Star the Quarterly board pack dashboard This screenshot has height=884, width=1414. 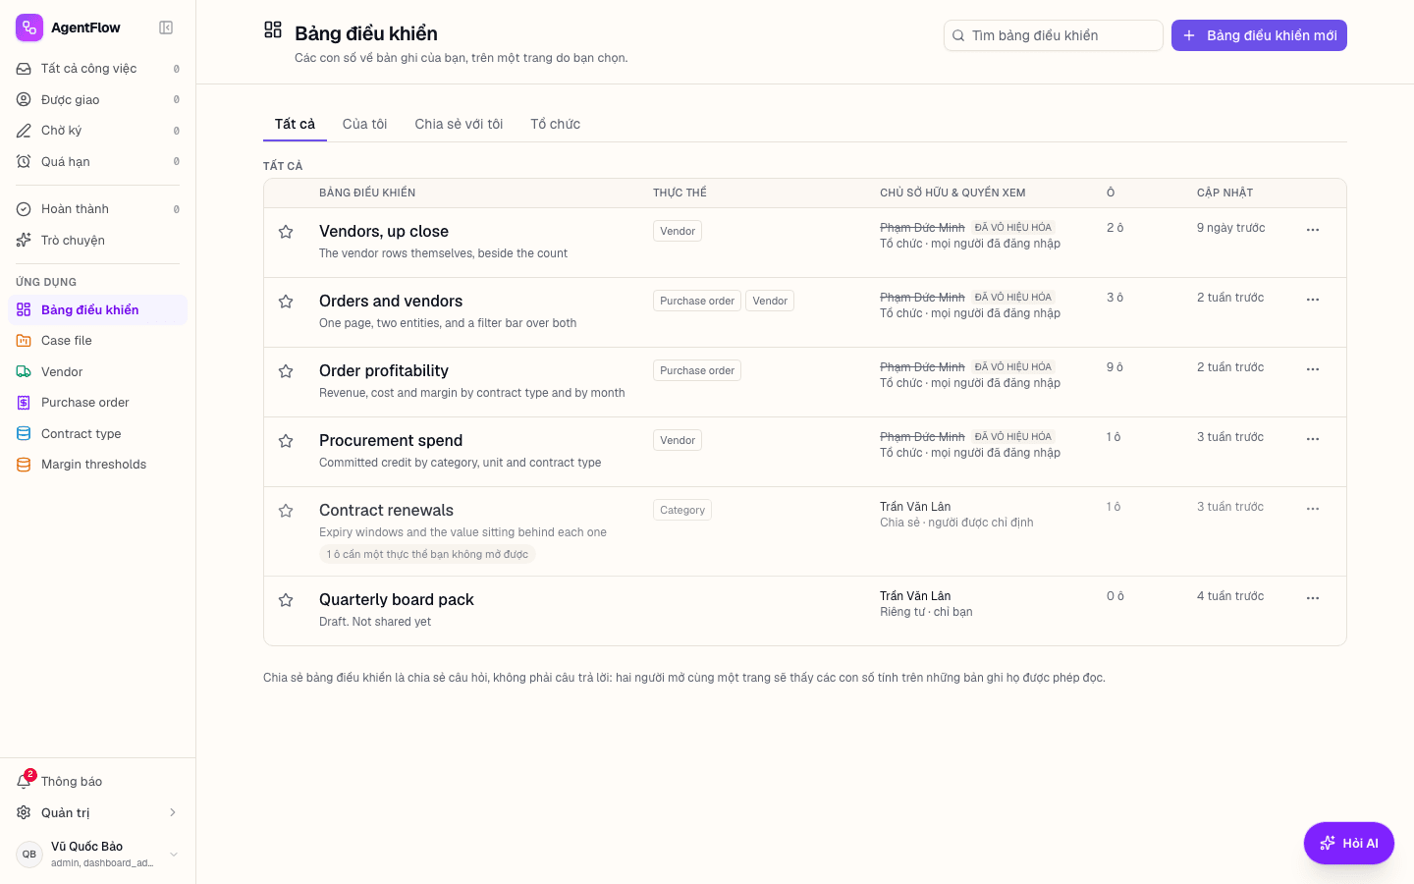[x=286, y=600]
